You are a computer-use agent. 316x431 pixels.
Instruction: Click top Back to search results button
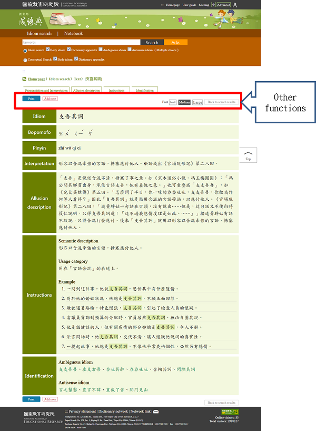[221, 102]
